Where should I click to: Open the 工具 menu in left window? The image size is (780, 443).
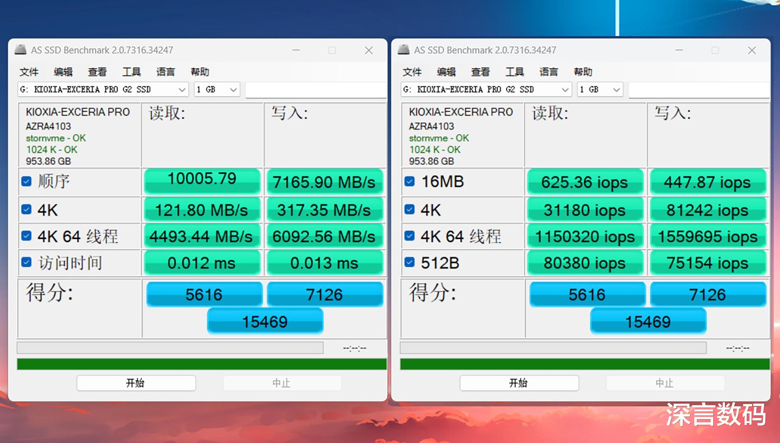point(131,72)
